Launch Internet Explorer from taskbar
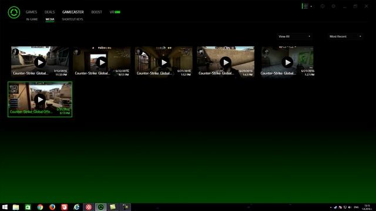This screenshot has height=211, width=376. click(x=76, y=207)
